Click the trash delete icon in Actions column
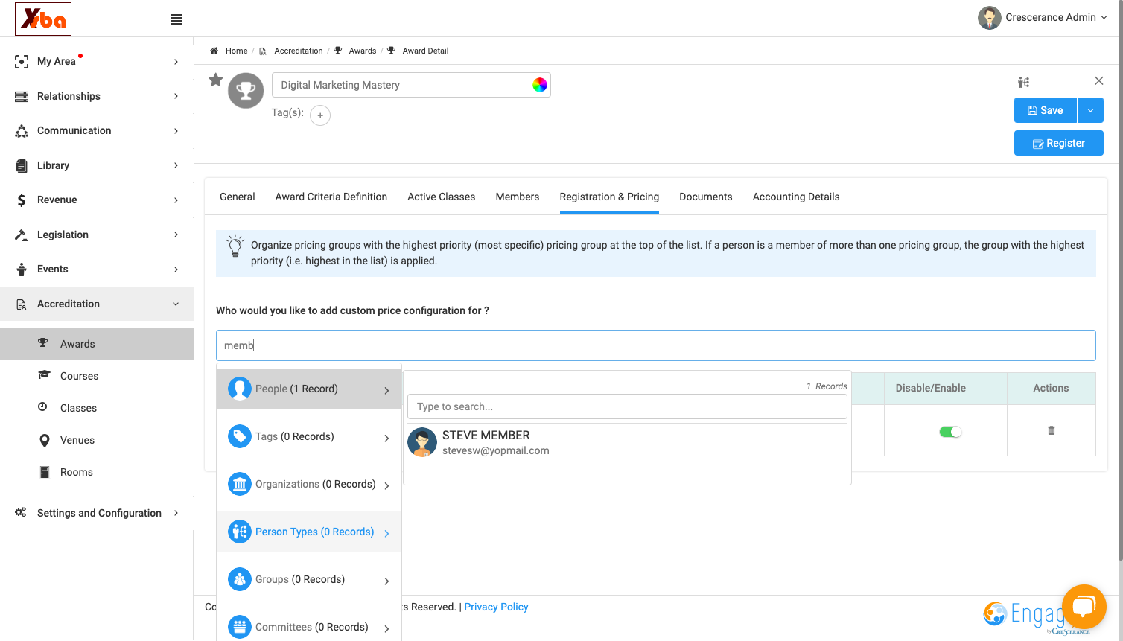The width and height of the screenshot is (1123, 641). click(x=1052, y=430)
